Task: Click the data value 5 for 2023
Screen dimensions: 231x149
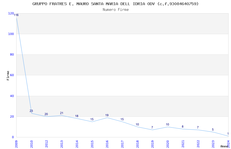Action: (213, 129)
